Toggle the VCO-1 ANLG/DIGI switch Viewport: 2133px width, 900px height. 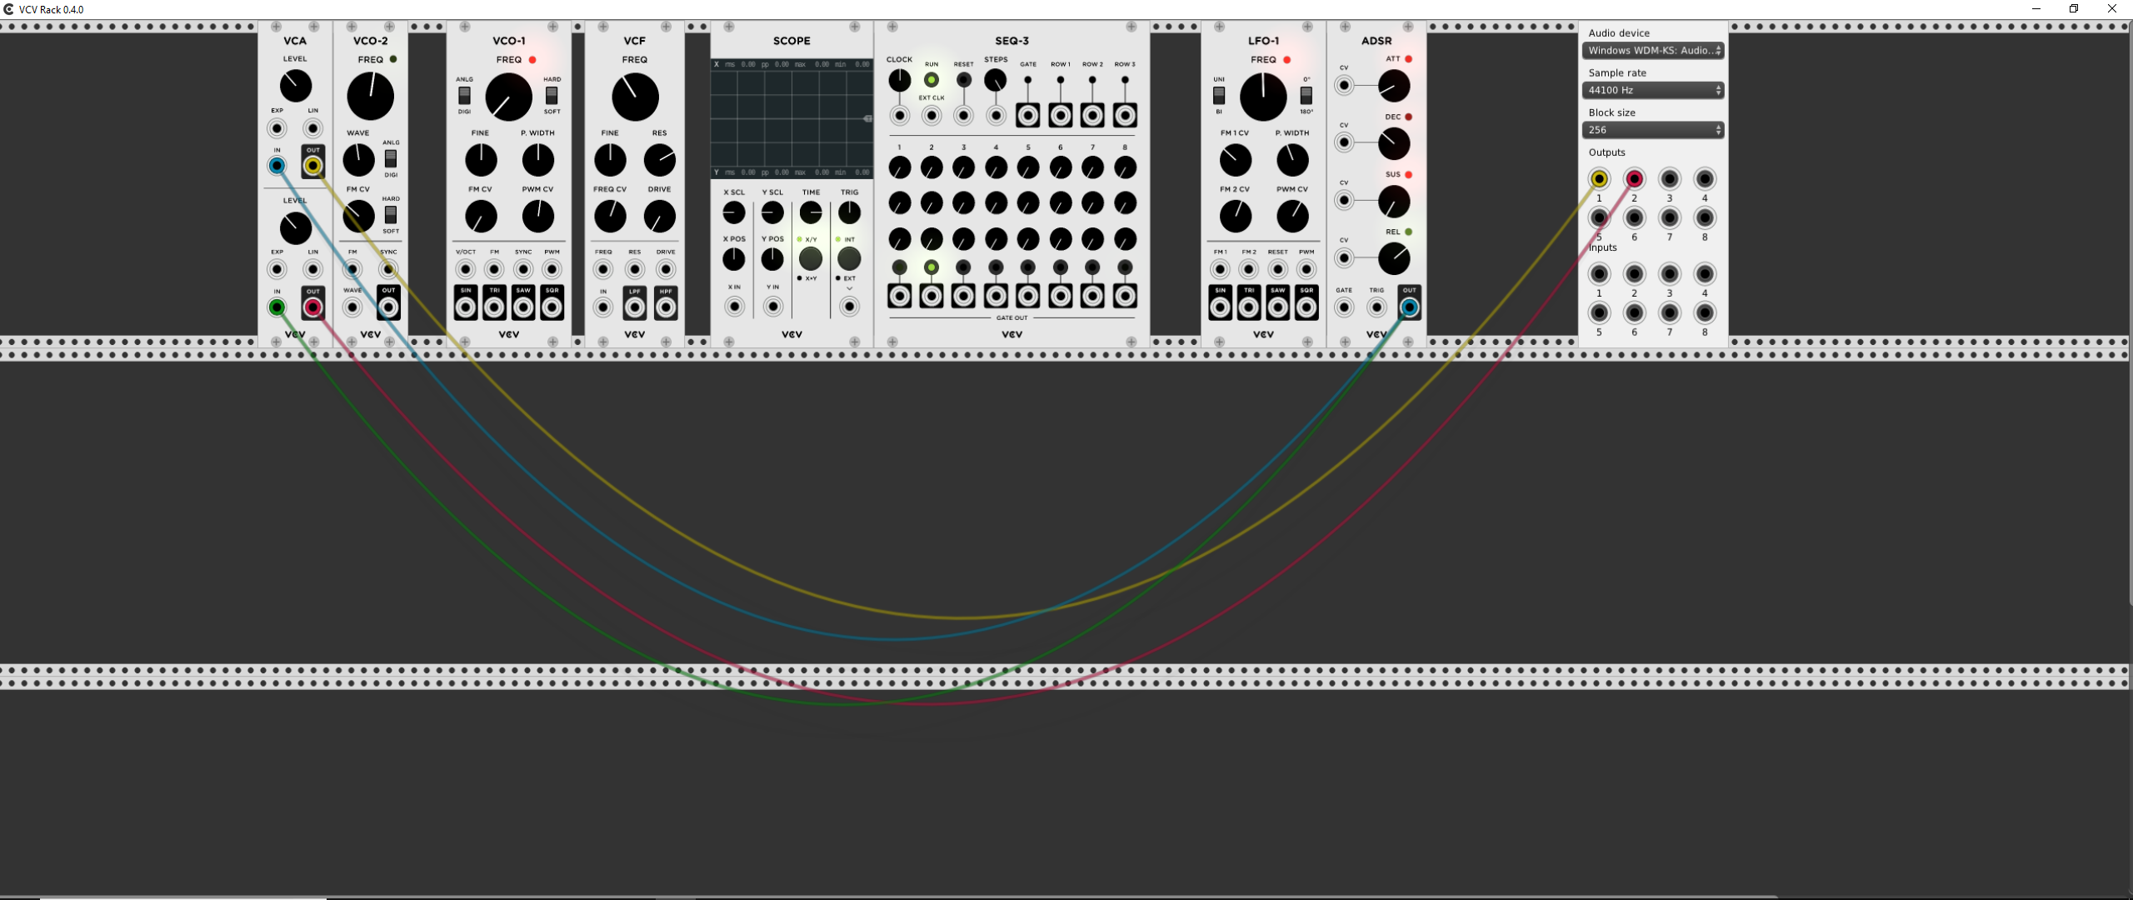pos(464,95)
